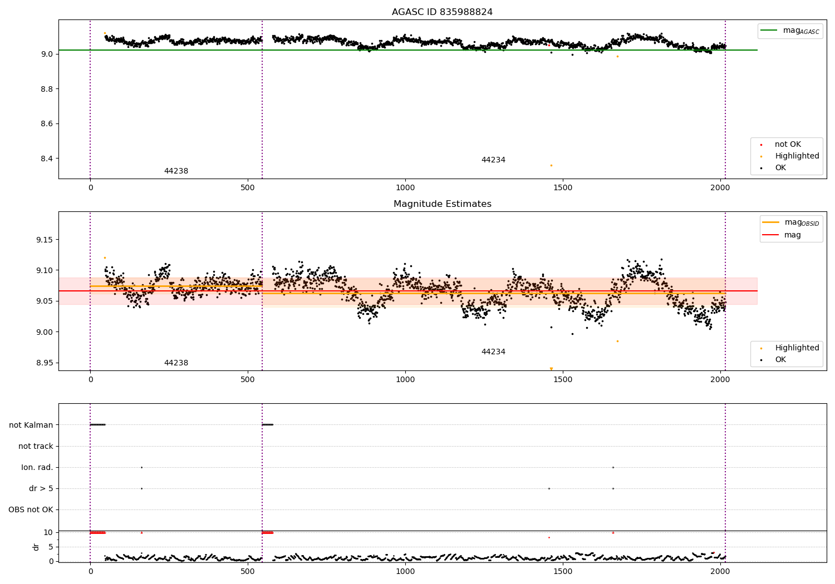Click the 500 x-axis tick in the bottom plot
Viewport: 835px width, 584px height.
pos(248,571)
